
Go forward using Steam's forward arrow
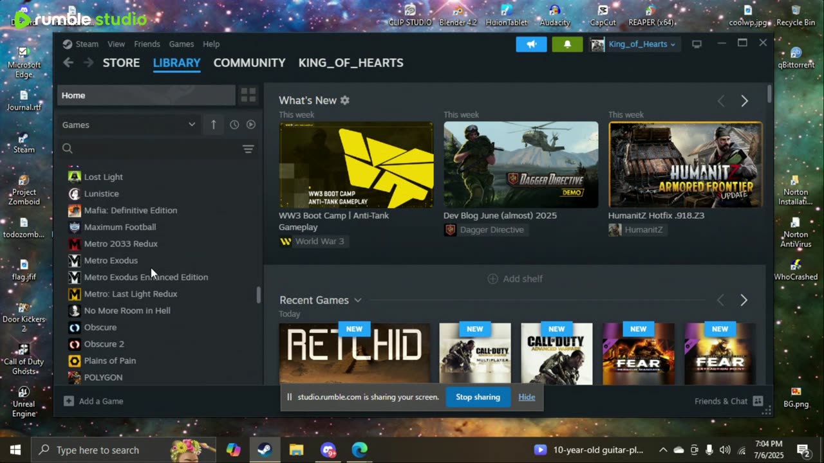pyautogui.click(x=89, y=62)
